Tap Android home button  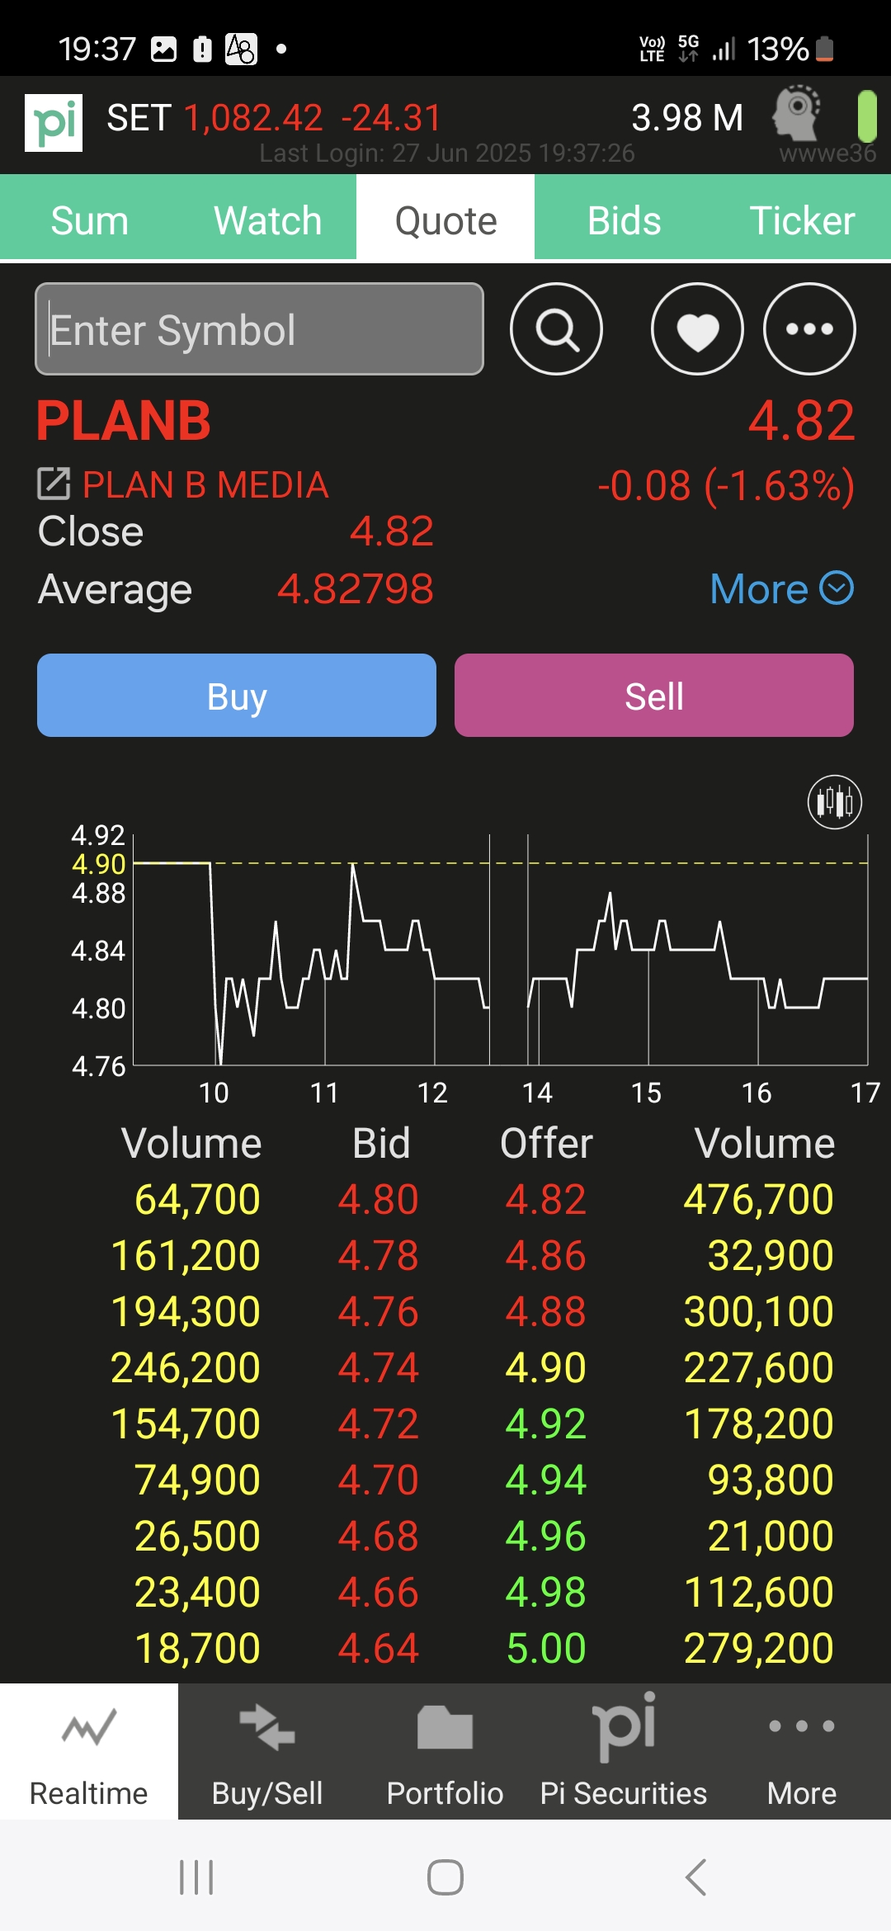click(x=445, y=1877)
